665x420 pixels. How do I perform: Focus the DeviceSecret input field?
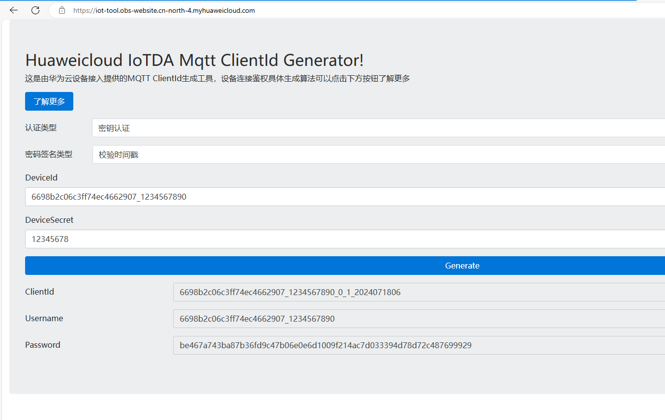344,239
